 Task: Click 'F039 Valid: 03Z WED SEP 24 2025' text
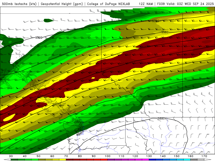click(185, 4)
